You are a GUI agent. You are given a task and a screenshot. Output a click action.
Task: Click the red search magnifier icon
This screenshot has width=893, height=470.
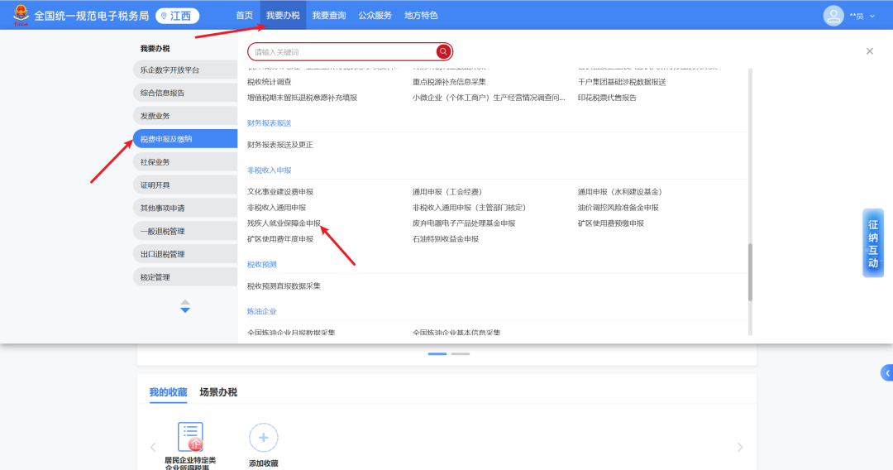(443, 52)
